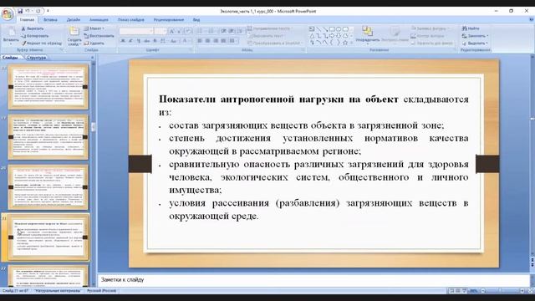Click the Redo icon in Quick Access
This screenshot has height=301, width=535.
pyautogui.click(x=38, y=11)
